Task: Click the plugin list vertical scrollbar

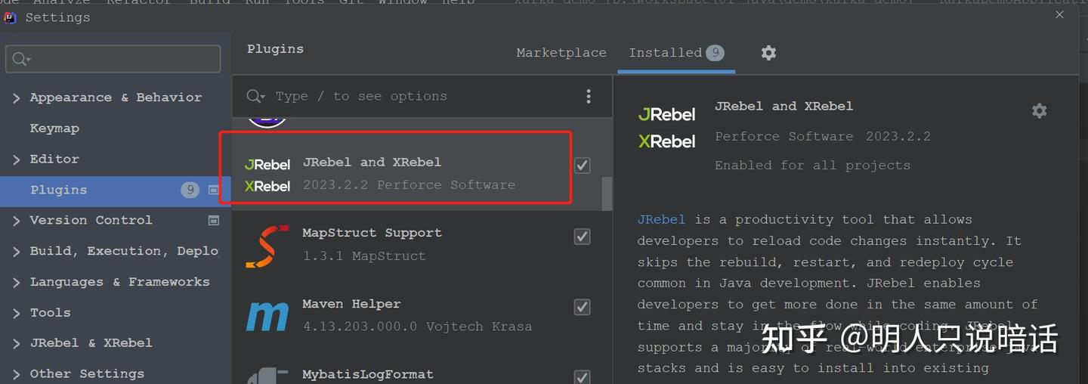Action: [607, 194]
